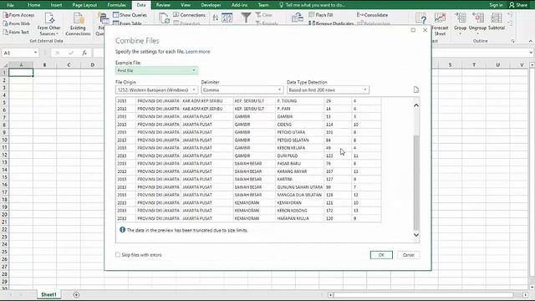Viewport: 535px width, 301px height.
Task: Switch to the Insert tab
Action: [56, 5]
